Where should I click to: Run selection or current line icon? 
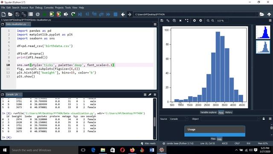66,14
